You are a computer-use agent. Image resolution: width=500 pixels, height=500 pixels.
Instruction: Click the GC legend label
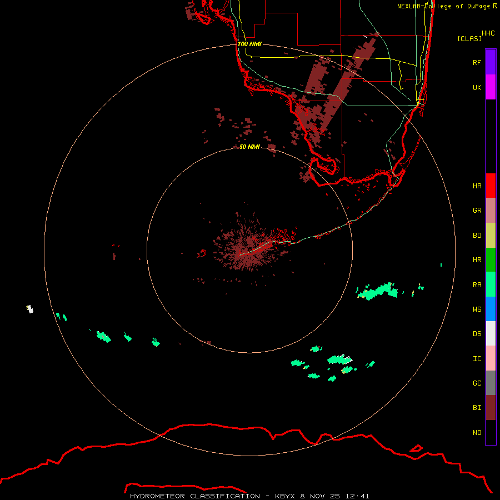tap(477, 383)
